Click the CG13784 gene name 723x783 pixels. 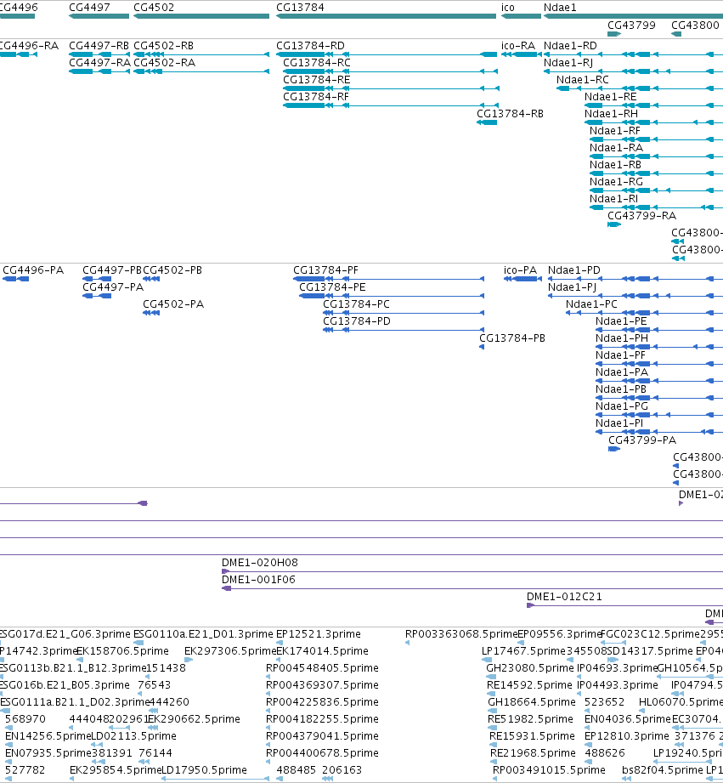pyautogui.click(x=300, y=8)
